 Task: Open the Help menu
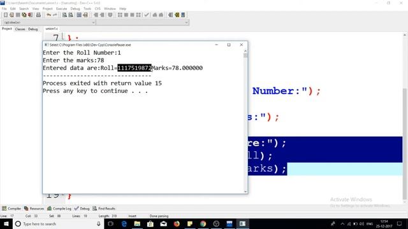tap(123, 8)
